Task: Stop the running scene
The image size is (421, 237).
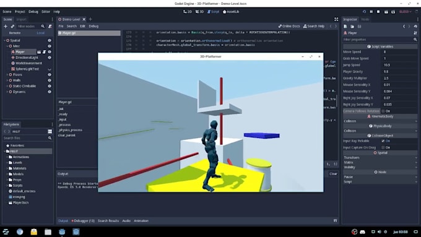Action: coord(378,12)
